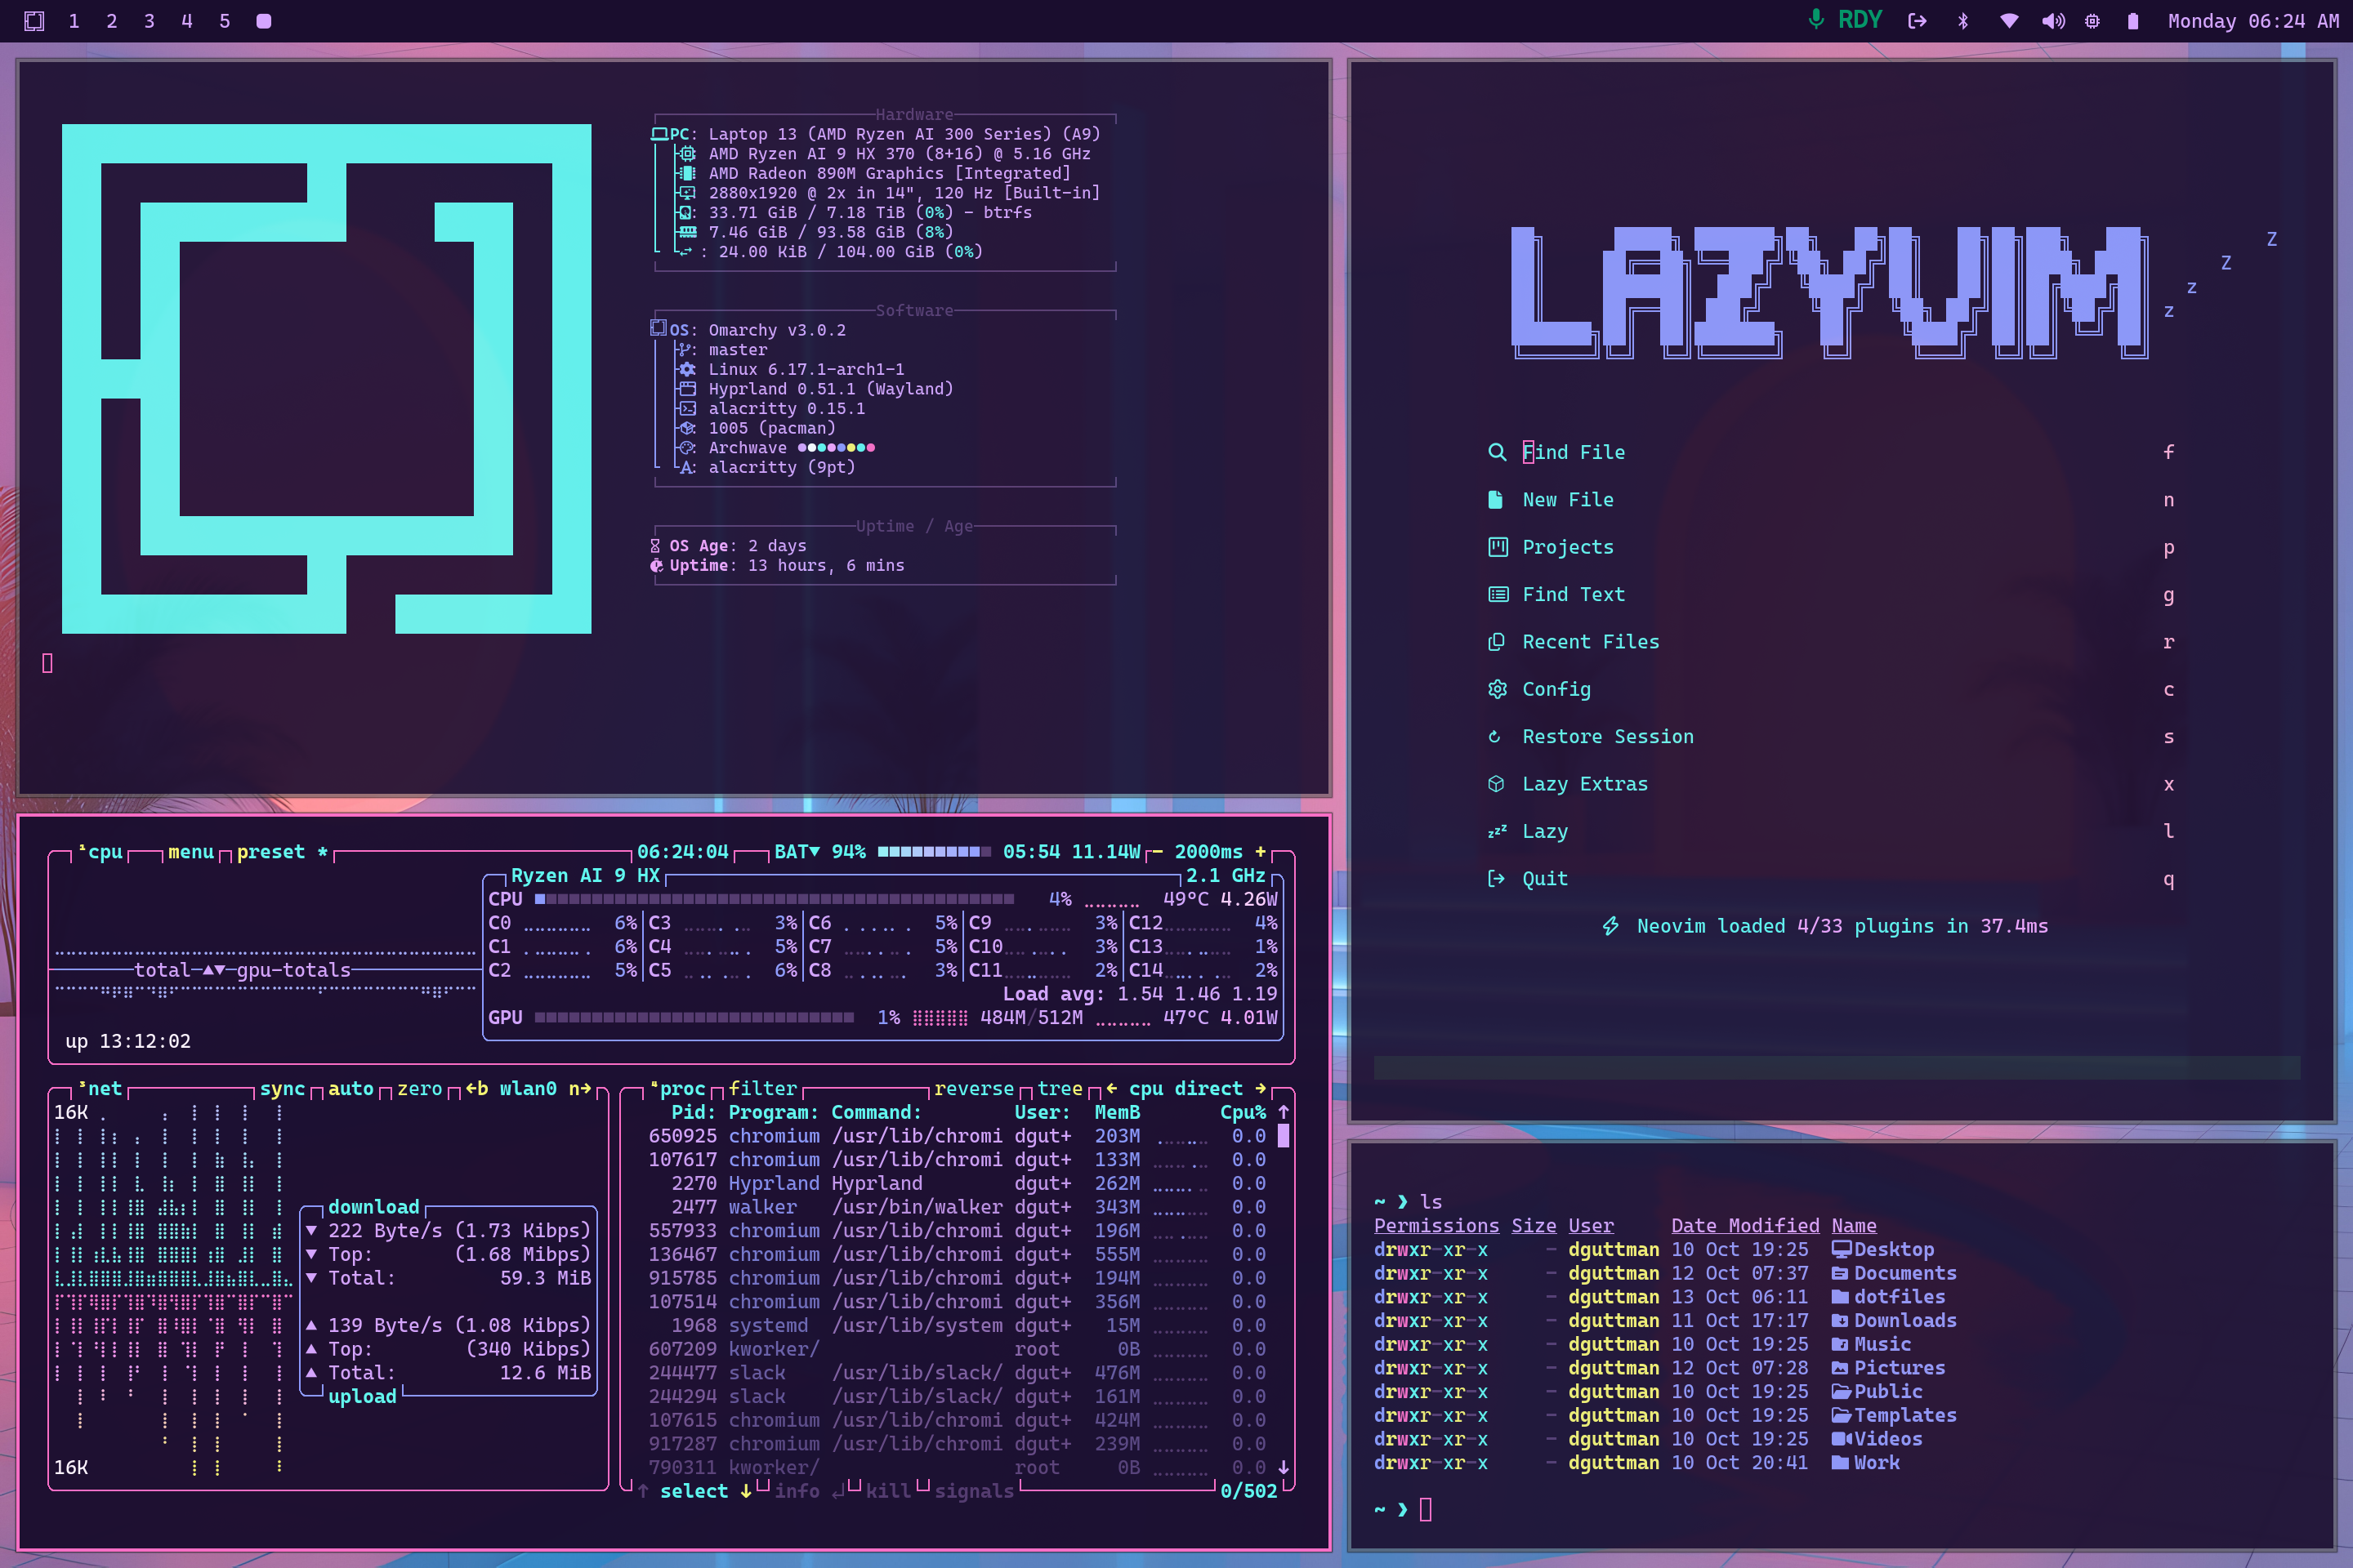Viewport: 2353px width, 1568px height.
Task: Click the restore icon beside Restore Session
Action: click(1494, 737)
